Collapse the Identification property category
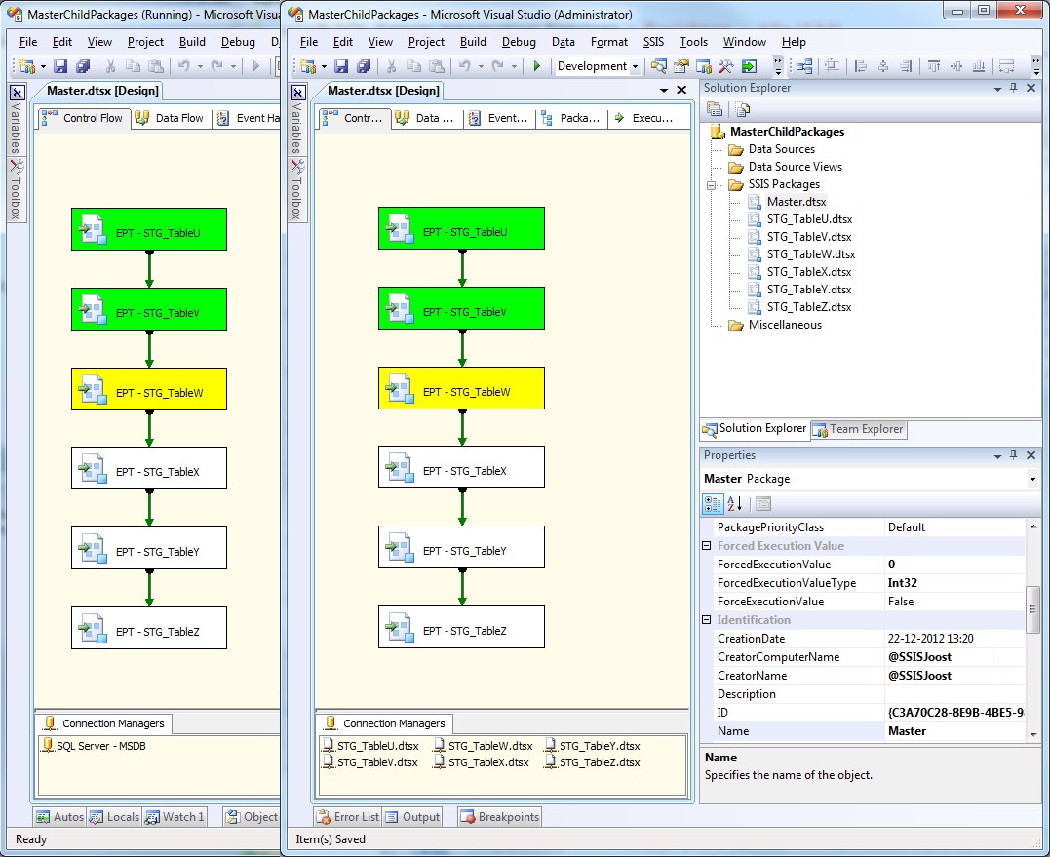 pyautogui.click(x=706, y=620)
